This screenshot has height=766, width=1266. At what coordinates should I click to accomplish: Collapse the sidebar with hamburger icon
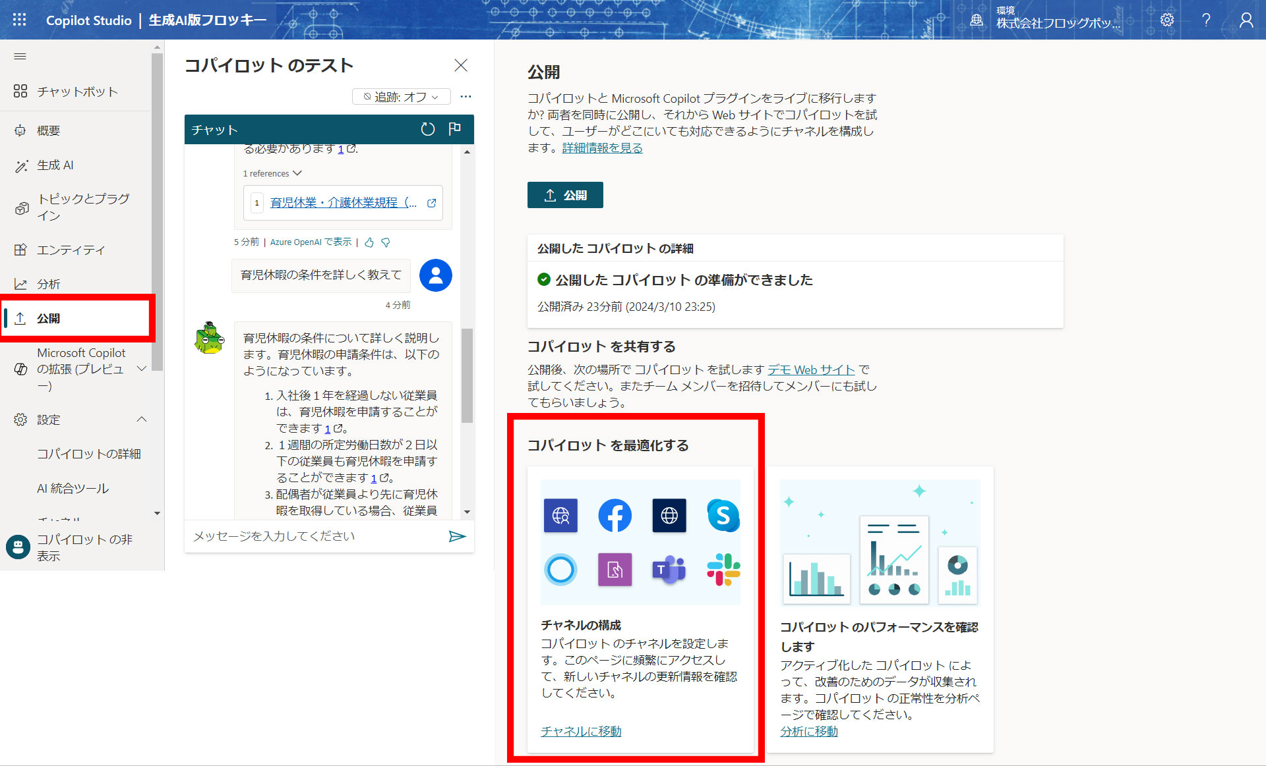click(x=20, y=57)
